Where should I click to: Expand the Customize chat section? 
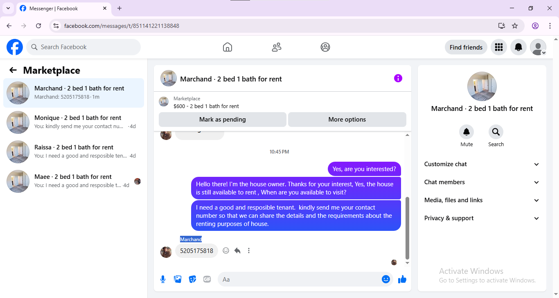[482, 164]
